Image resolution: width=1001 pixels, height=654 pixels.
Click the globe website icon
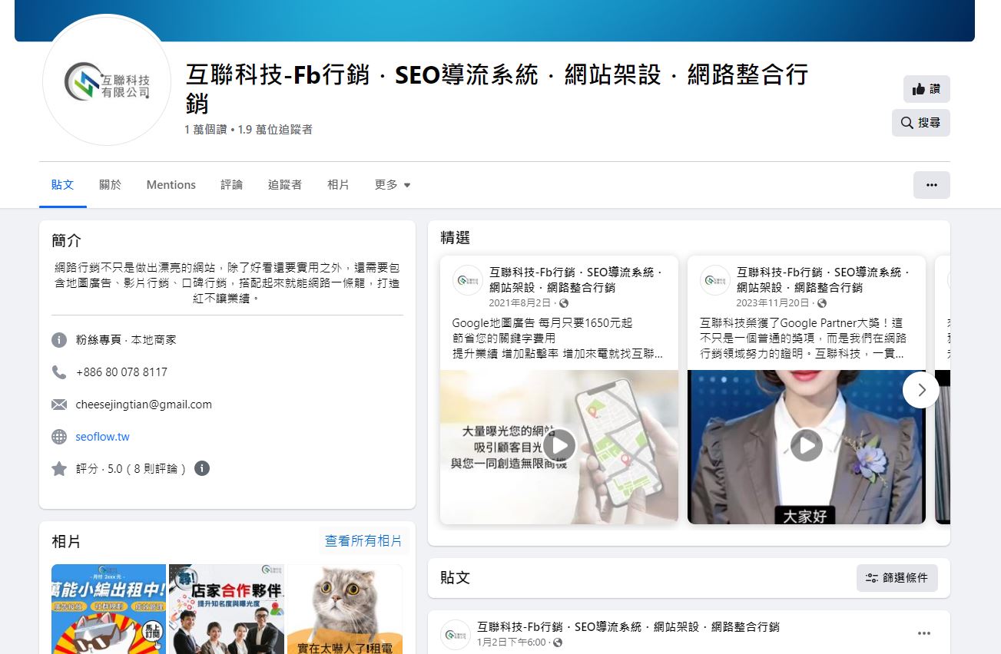coord(59,437)
